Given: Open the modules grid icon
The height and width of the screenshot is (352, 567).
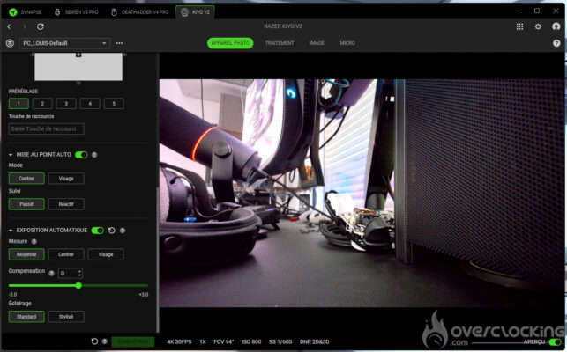Looking at the screenshot, I should (519, 26).
